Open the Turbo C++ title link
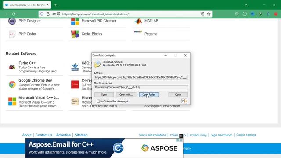Image resolution: width=281 pixels, height=158 pixels. tap(27, 63)
